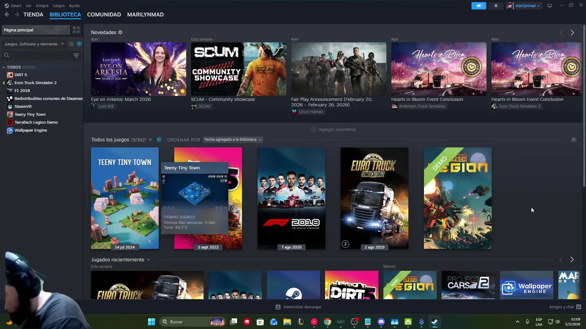This screenshot has height=329, width=586.
Task: Click the library search magnifier icon
Action: tap(6, 55)
